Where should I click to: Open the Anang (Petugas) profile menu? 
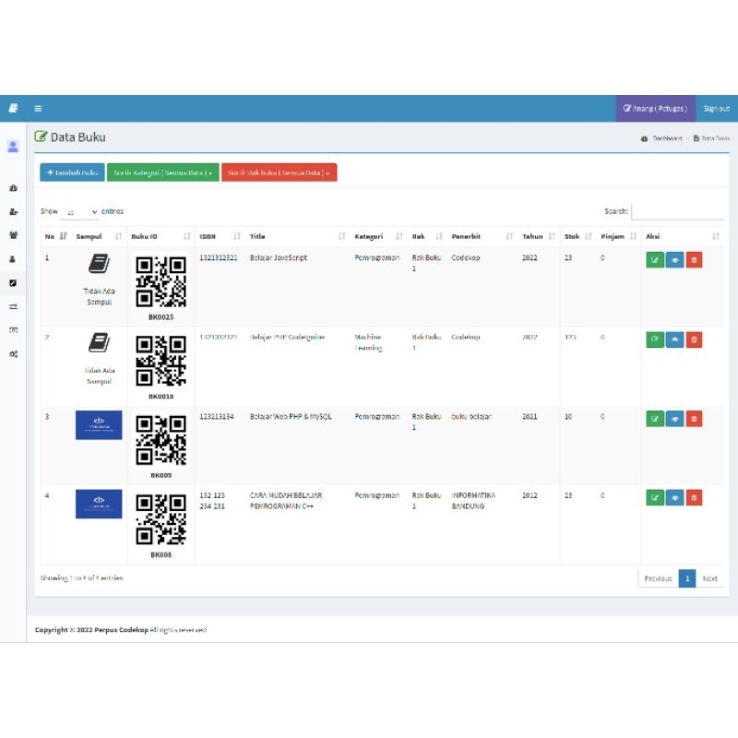coord(655,108)
